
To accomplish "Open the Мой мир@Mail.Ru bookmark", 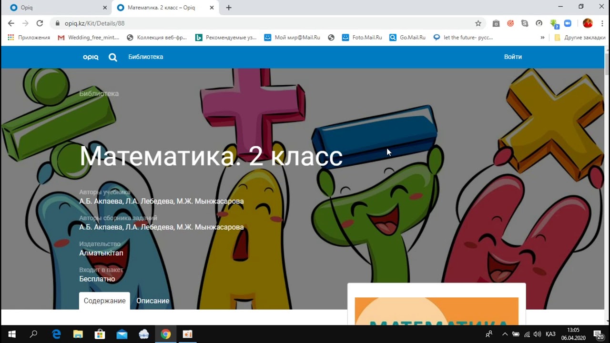I will tap(292, 37).
